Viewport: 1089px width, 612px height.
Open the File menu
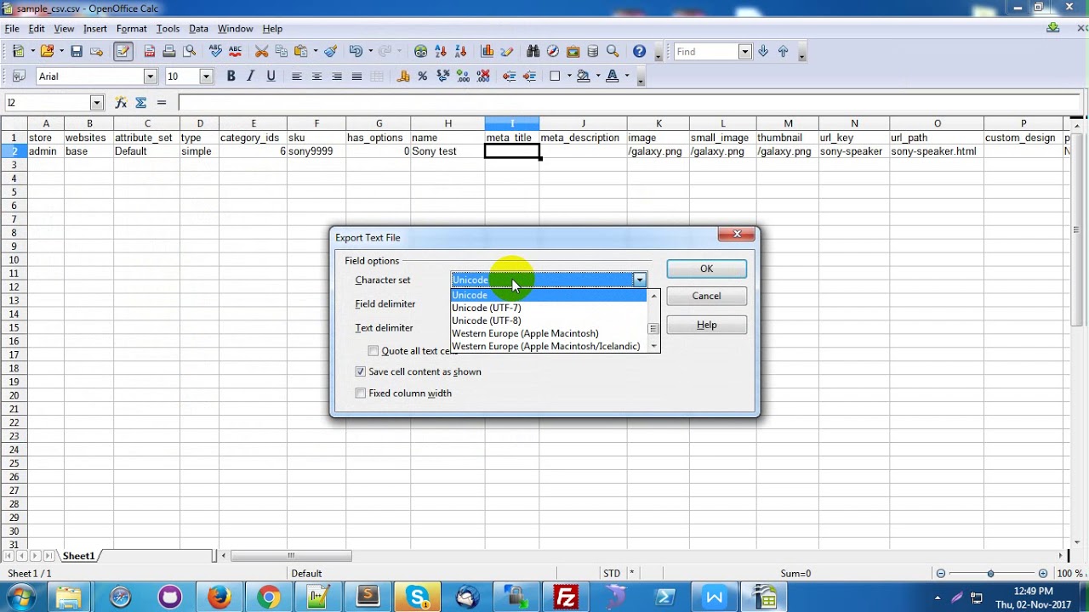pos(12,29)
